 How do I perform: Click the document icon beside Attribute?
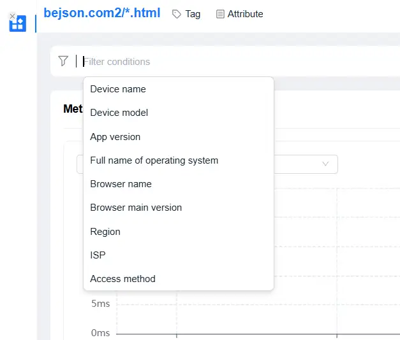(220, 14)
